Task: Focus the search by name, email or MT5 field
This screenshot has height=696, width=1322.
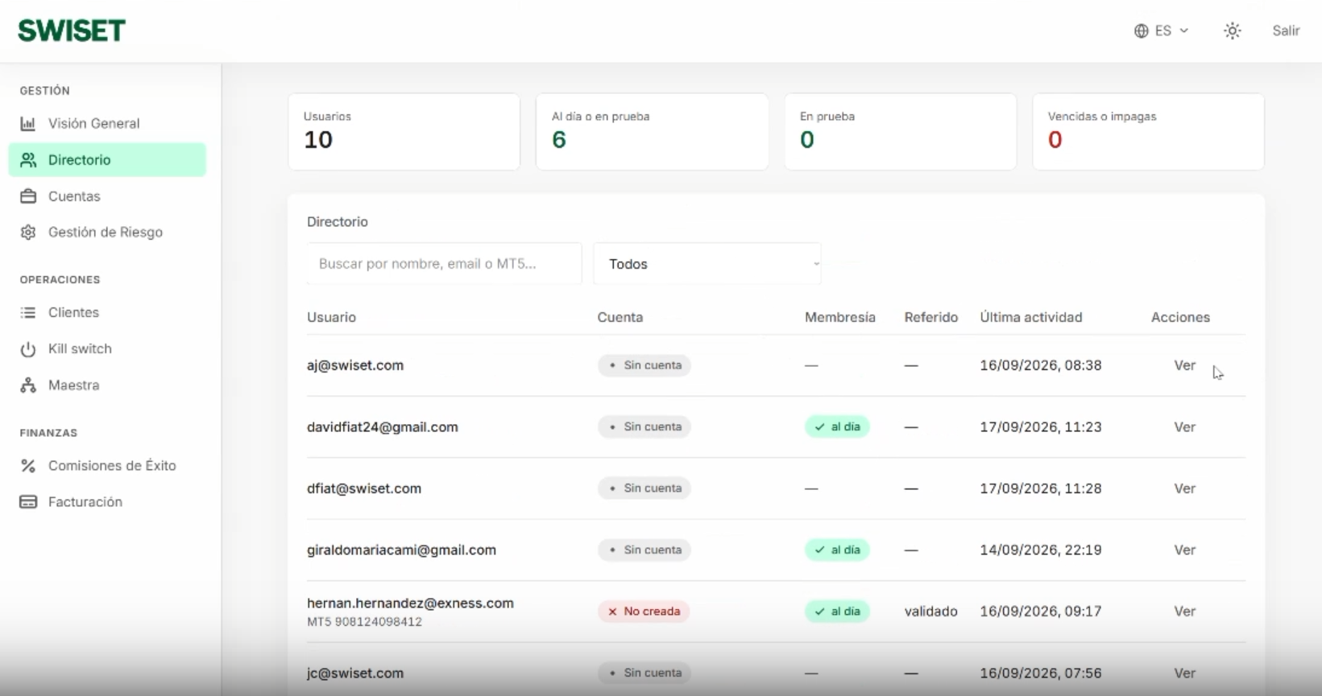Action: 444,264
